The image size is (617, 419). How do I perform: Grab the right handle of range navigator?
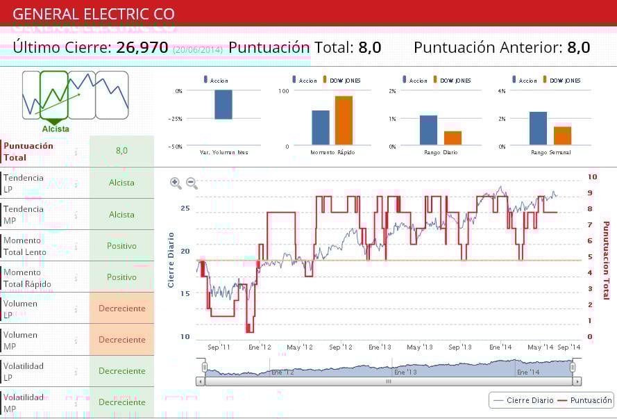pyautogui.click(x=573, y=368)
